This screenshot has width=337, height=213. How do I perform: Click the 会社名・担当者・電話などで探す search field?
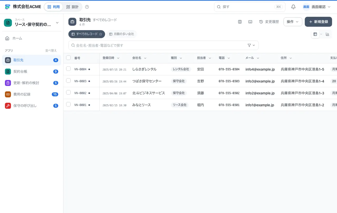[x=163, y=45]
